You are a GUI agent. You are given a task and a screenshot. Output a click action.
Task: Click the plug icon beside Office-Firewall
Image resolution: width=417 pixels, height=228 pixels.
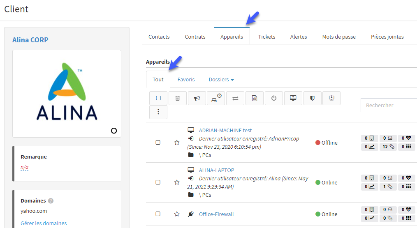pyautogui.click(x=191, y=214)
